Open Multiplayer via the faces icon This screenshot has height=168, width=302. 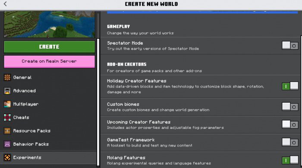coord(7,104)
